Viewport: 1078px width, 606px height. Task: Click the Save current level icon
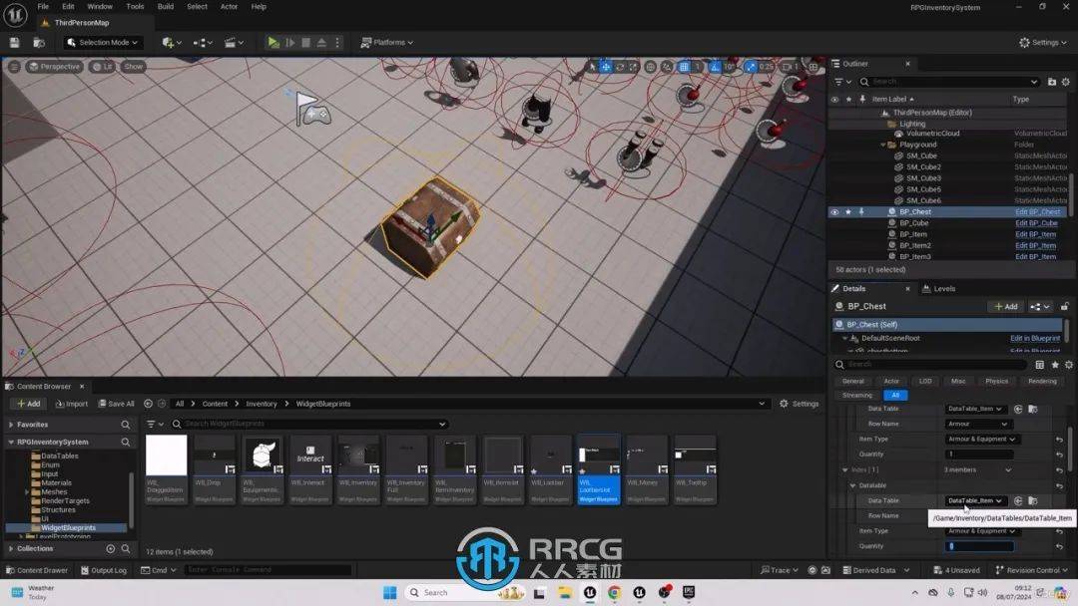point(14,43)
